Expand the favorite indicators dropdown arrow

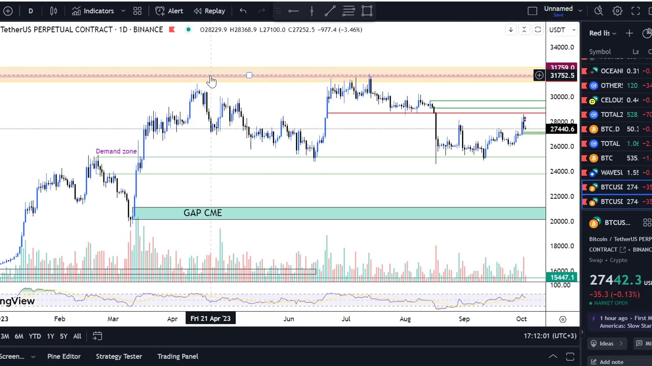pyautogui.click(x=123, y=11)
